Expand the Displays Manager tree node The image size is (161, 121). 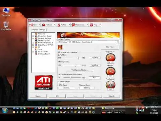click(x=33, y=38)
